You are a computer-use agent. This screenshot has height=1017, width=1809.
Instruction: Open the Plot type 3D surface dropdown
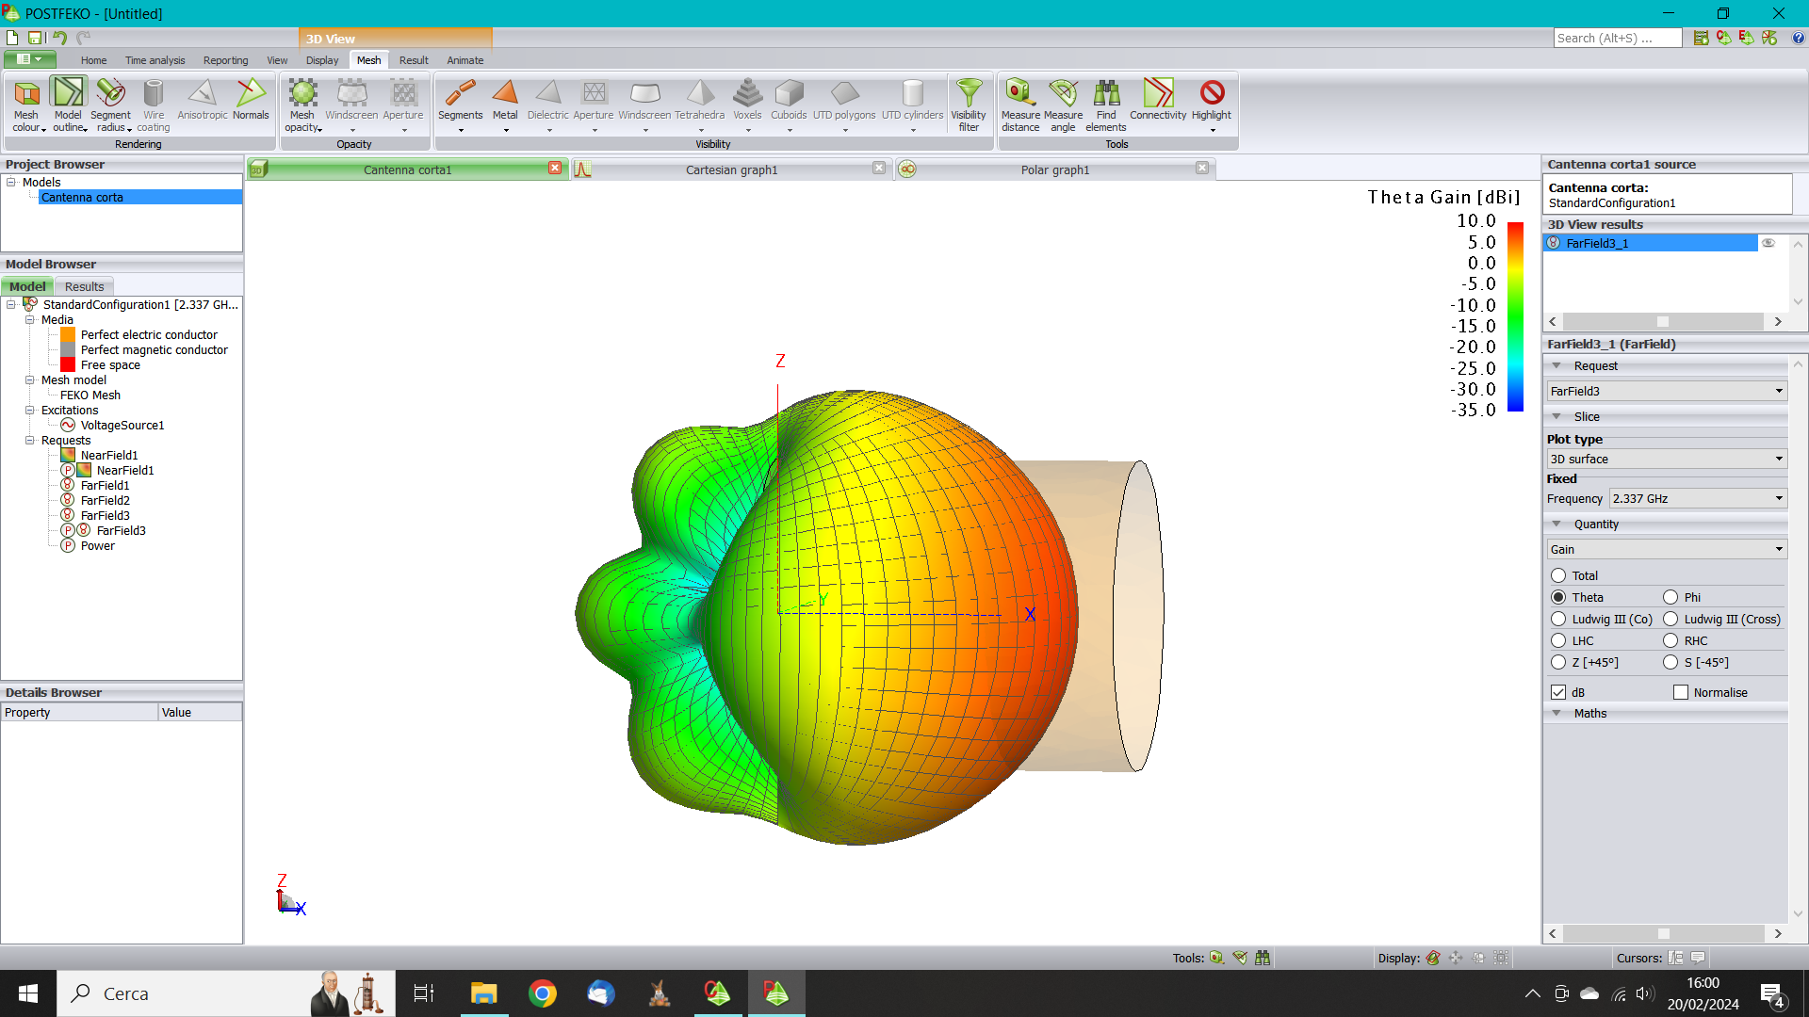(x=1666, y=460)
